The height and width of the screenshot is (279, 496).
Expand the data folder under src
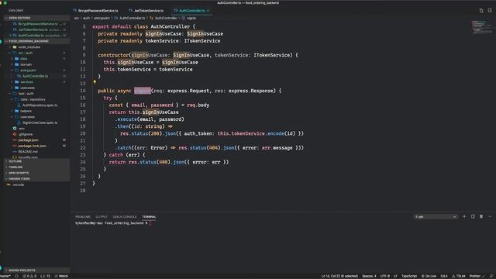[x=24, y=59]
